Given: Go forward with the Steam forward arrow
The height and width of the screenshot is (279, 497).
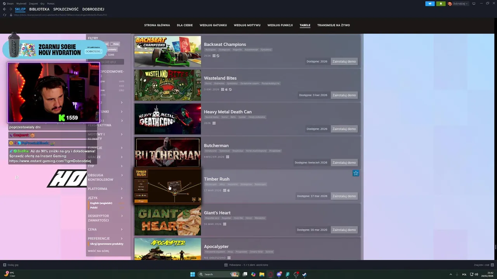Looking at the screenshot, I should [10, 9].
